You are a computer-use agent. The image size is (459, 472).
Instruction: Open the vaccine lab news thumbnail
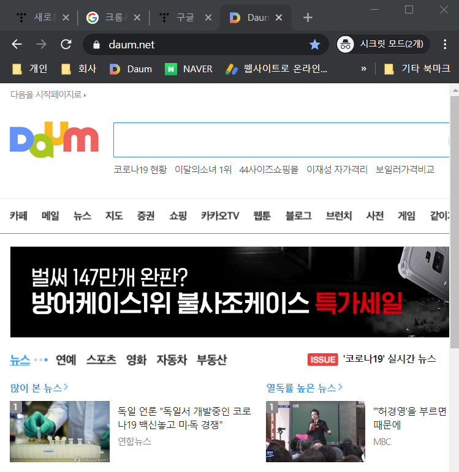59,432
